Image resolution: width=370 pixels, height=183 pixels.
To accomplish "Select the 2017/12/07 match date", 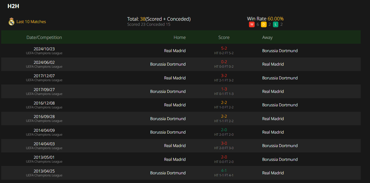I will [44, 76].
